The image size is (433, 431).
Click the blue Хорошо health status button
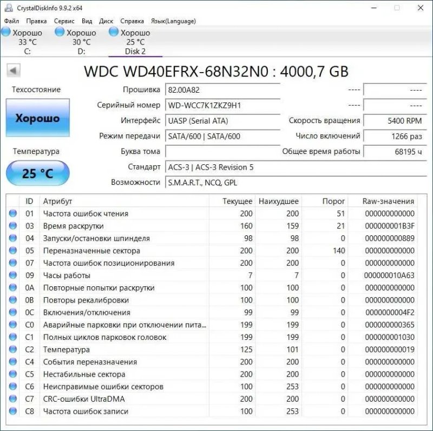pos(37,118)
